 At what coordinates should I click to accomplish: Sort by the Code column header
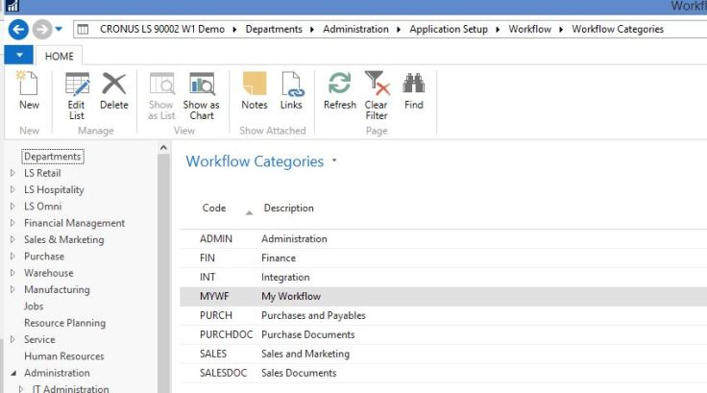pos(214,208)
